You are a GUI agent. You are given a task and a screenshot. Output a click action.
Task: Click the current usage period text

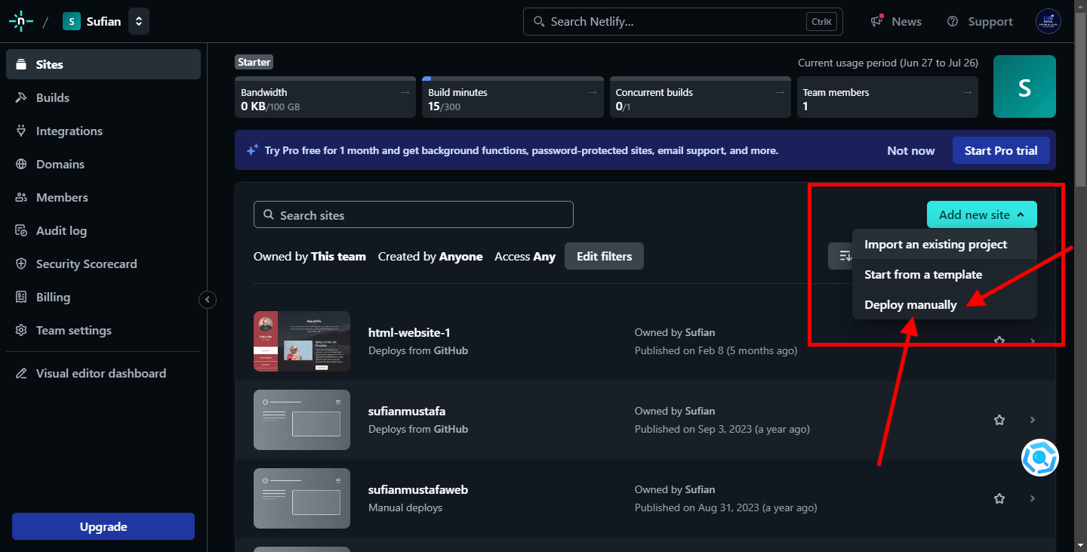pos(888,63)
